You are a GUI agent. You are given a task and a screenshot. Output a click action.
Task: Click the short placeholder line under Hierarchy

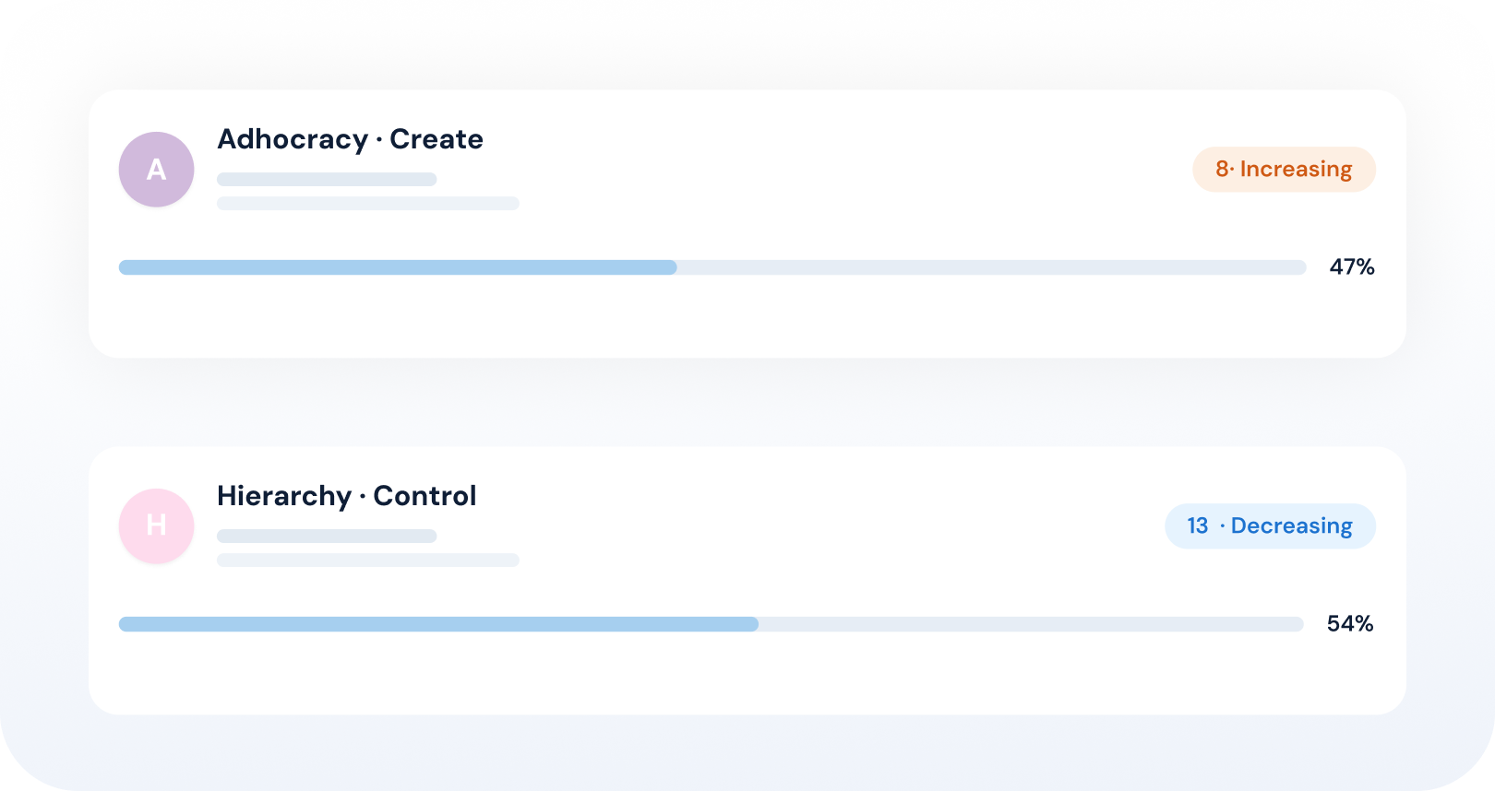327,537
